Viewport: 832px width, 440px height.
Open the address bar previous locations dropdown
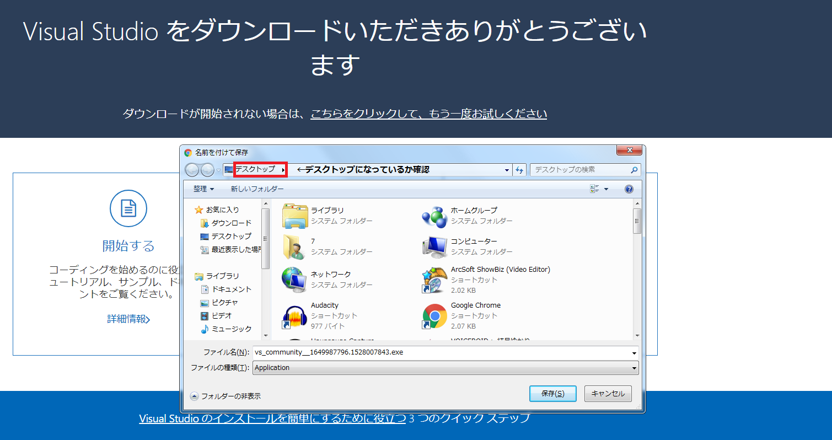(507, 170)
